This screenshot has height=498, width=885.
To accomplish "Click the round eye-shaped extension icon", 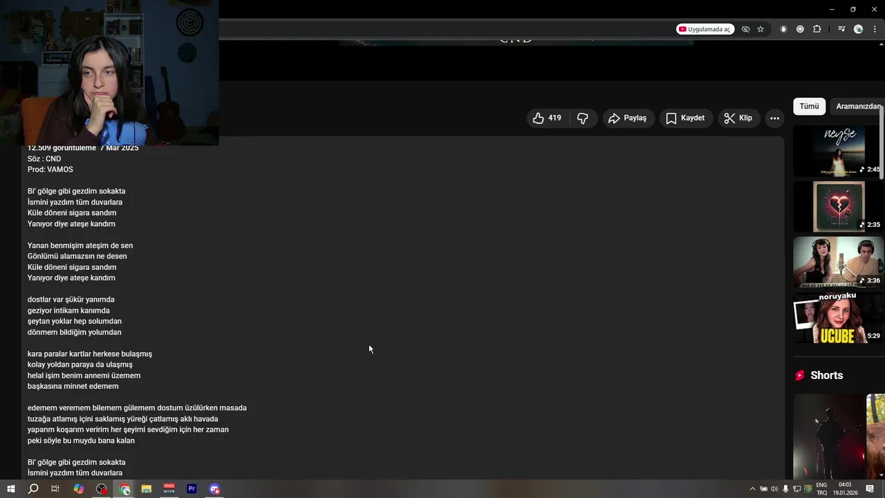I will click(800, 29).
